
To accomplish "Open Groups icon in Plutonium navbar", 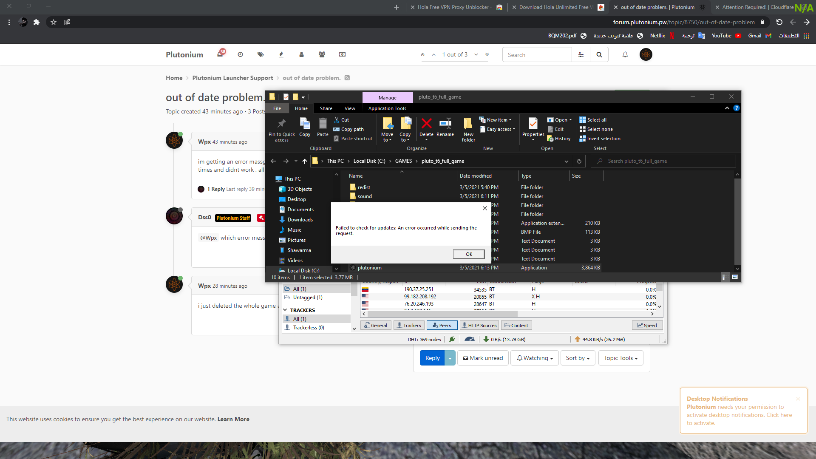I will (322, 54).
